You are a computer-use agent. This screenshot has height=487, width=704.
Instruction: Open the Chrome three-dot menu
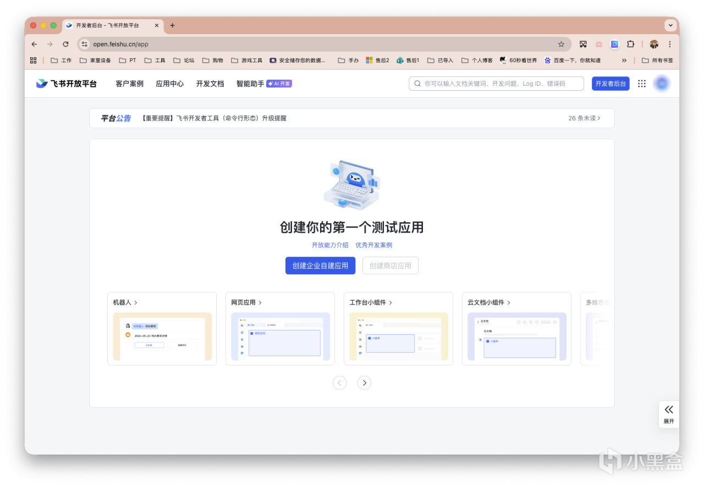[669, 44]
